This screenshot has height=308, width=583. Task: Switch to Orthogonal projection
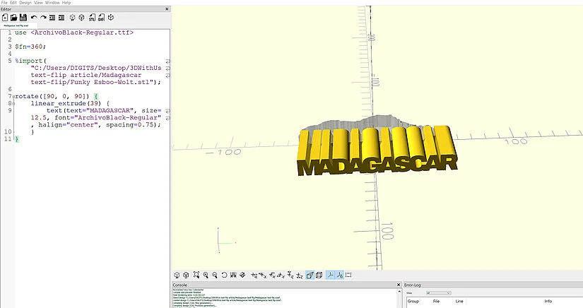pyautogui.click(x=319, y=275)
